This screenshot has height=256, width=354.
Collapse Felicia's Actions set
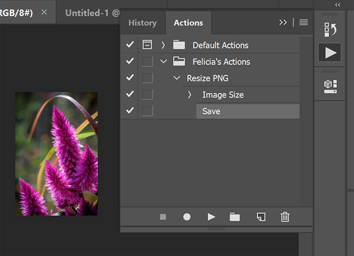[163, 61]
